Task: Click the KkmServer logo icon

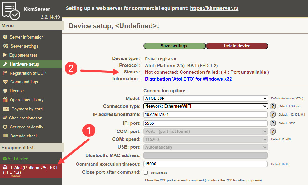Action: pos(11,11)
